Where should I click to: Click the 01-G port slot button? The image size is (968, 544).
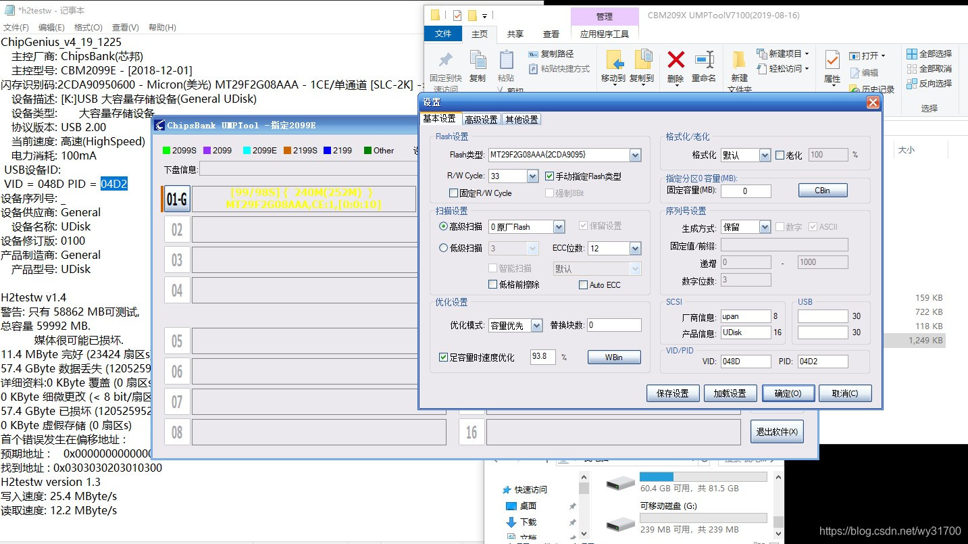[x=176, y=199]
